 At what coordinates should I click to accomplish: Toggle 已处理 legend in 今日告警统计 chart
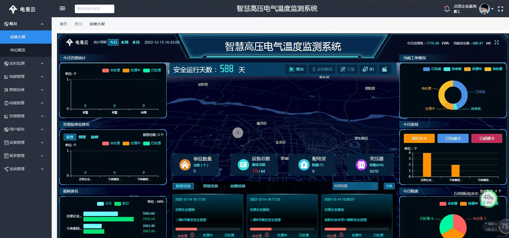[x=152, y=70]
